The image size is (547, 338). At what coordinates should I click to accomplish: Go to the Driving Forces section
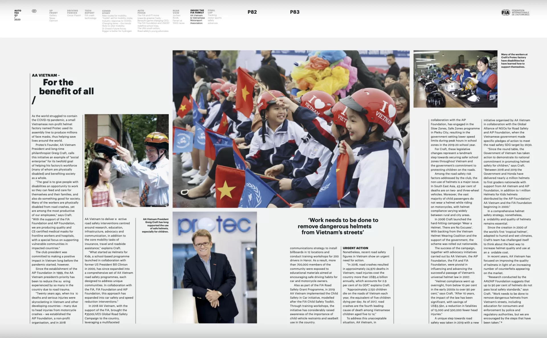point(72,12)
